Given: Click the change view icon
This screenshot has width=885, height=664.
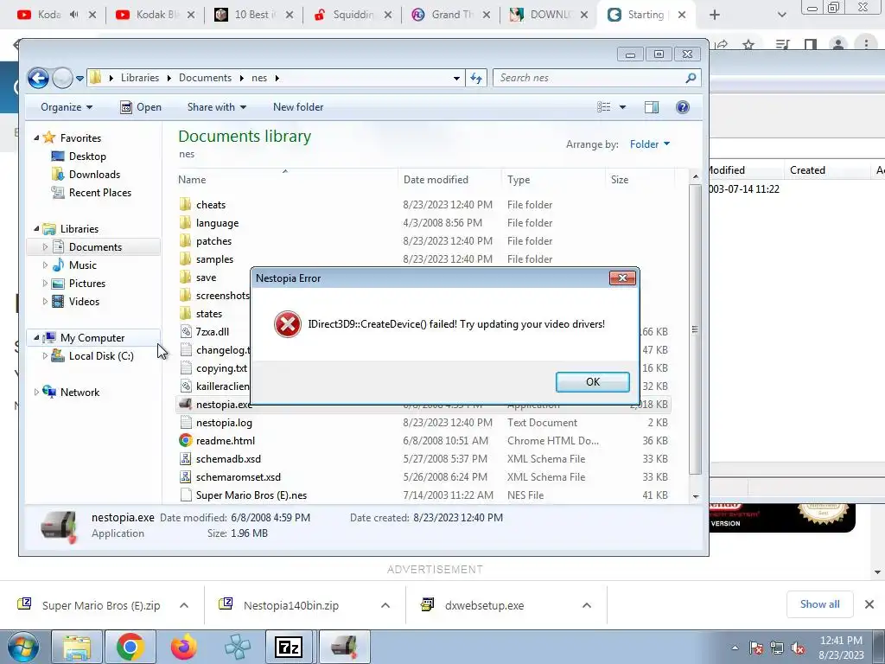Looking at the screenshot, I should 603,107.
